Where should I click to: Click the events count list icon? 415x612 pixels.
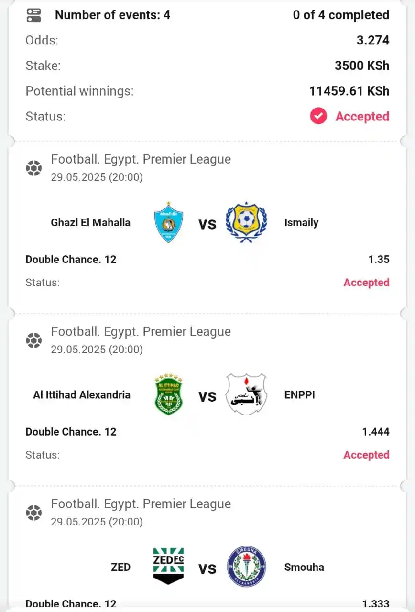tap(33, 15)
